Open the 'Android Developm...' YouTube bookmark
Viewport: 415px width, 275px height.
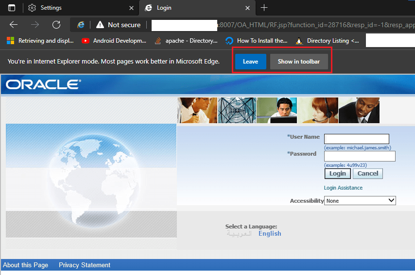pos(114,41)
